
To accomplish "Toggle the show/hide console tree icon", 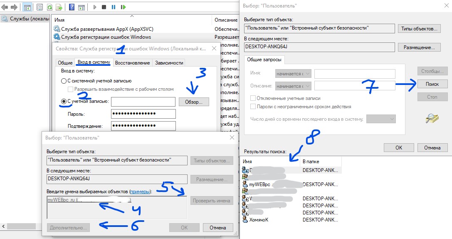I will click(x=27, y=7).
